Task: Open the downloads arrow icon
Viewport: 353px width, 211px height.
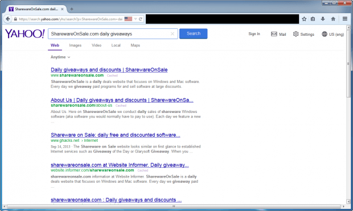Action: coord(323,19)
